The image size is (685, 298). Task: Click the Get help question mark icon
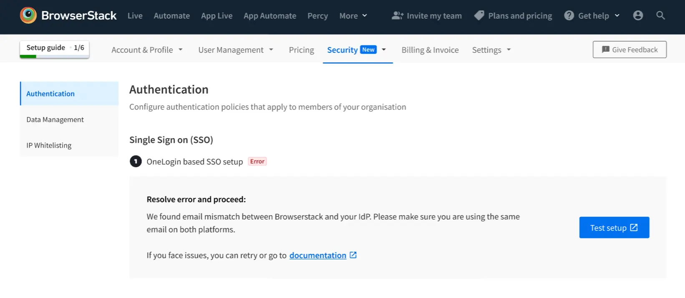click(x=569, y=15)
